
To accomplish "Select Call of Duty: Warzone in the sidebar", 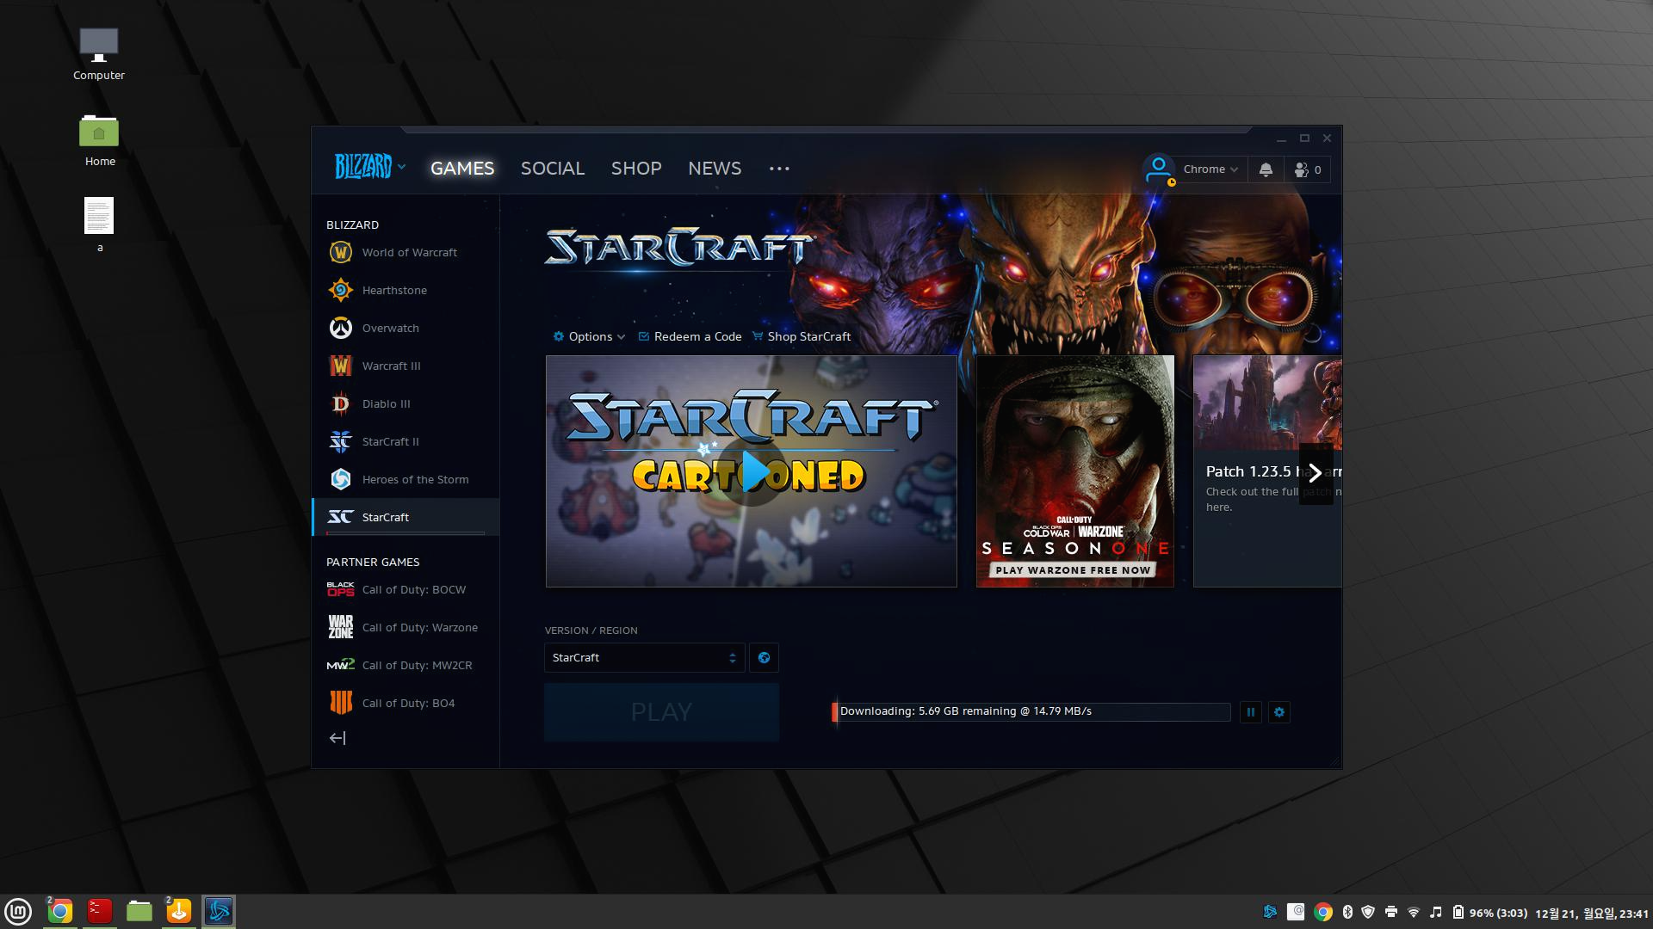I will pos(419,627).
